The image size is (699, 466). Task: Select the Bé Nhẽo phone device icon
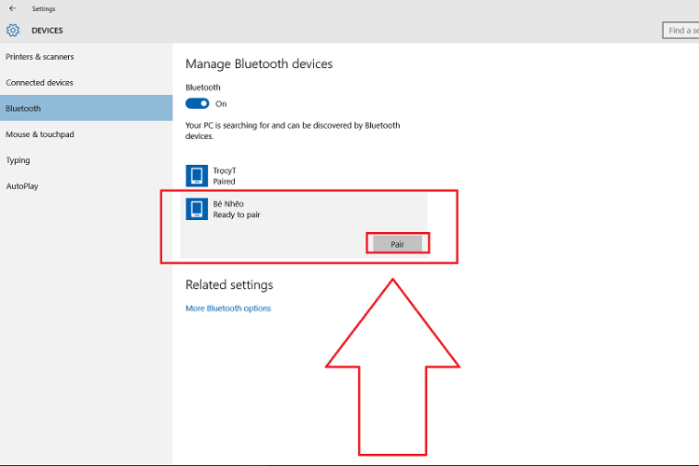(197, 209)
